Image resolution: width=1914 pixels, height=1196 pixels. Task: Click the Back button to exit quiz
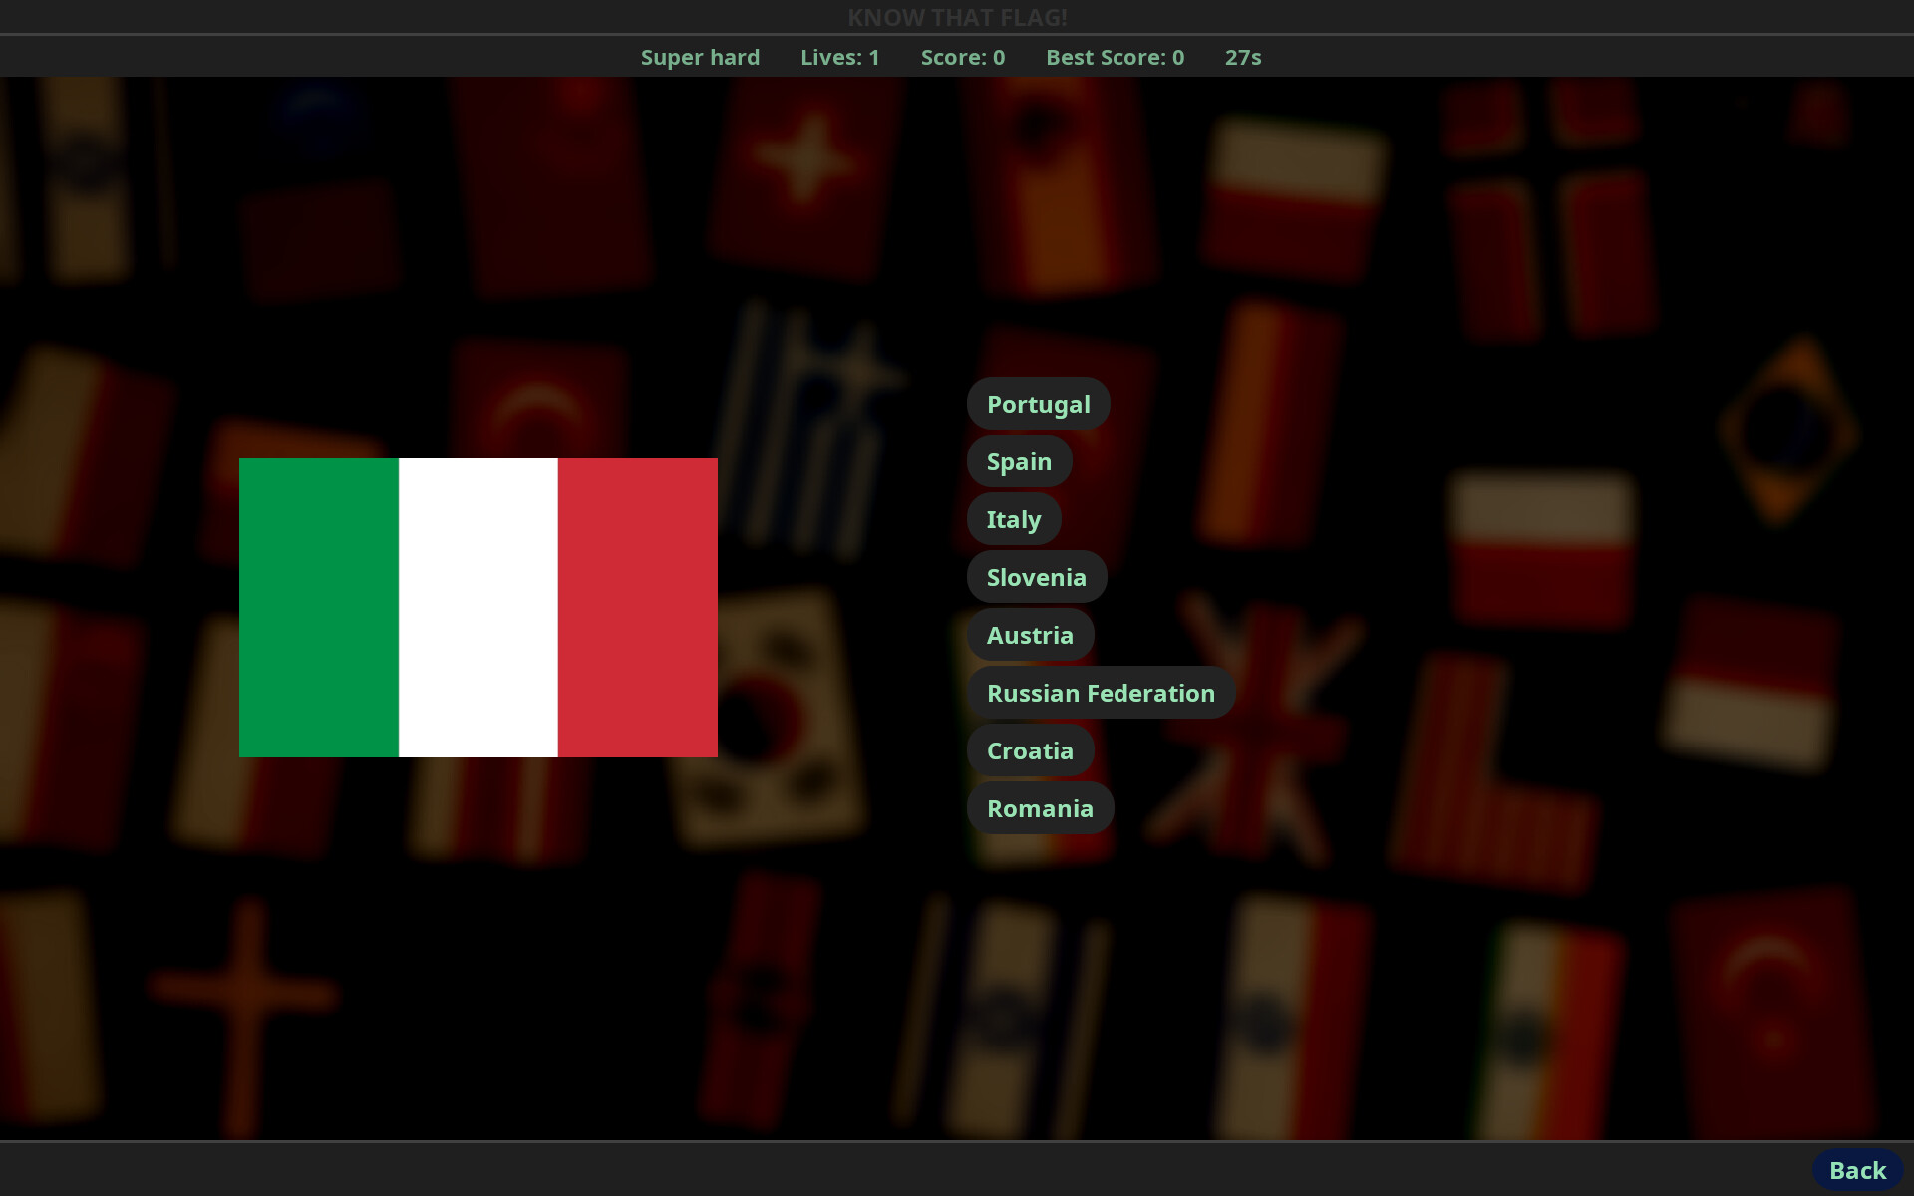point(1858,1169)
